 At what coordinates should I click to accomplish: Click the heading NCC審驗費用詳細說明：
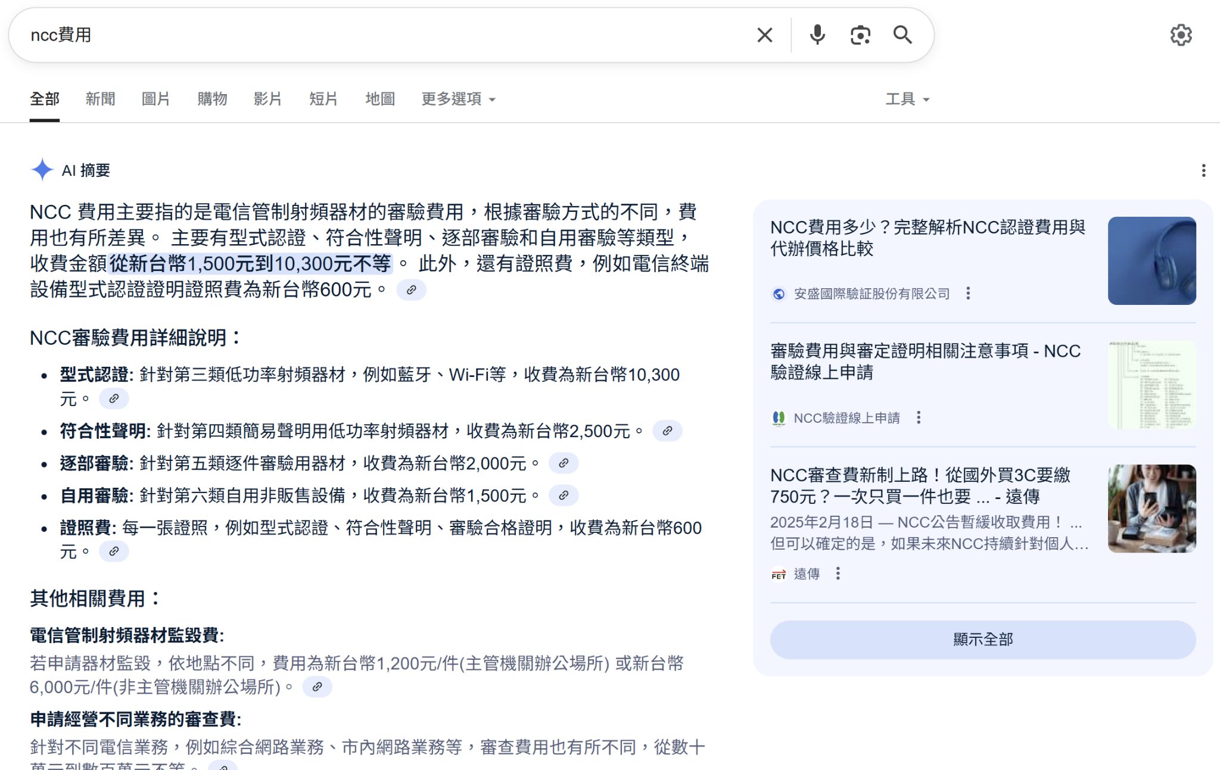click(x=135, y=338)
